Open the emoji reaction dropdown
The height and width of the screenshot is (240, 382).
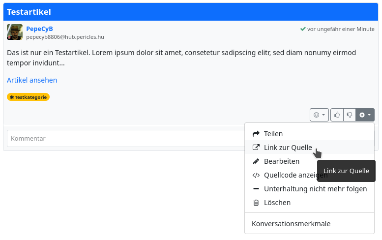[x=319, y=115]
